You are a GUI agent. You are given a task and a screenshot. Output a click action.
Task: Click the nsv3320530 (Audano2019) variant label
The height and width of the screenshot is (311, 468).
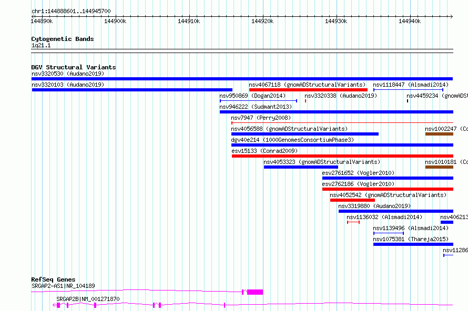(x=68, y=74)
